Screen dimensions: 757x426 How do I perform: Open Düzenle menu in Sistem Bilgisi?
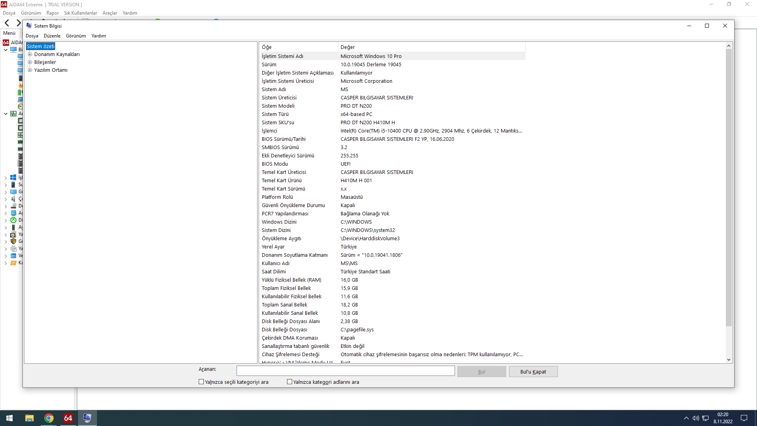52,36
